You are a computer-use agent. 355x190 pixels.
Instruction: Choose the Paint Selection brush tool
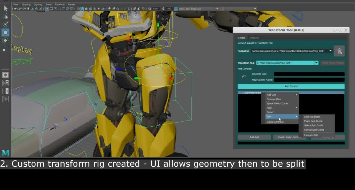click(x=6, y=24)
